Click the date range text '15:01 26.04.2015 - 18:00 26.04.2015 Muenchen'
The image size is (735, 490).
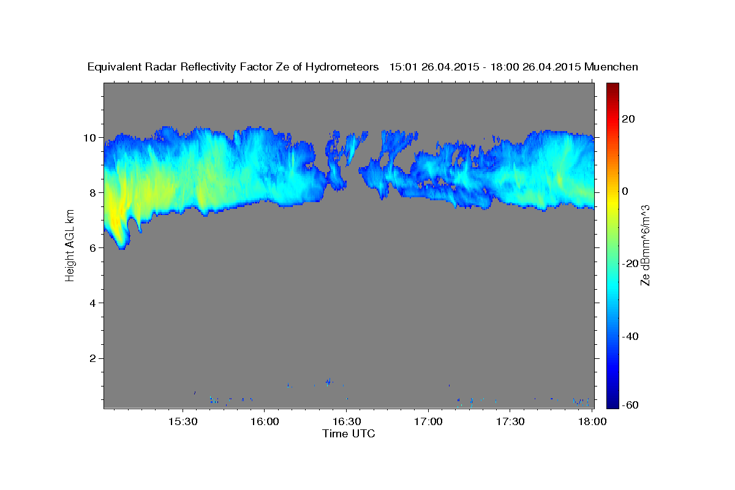514,67
